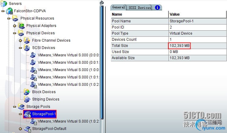
Task: Collapse the StoragePool-1 node
Action: tap(21, 114)
